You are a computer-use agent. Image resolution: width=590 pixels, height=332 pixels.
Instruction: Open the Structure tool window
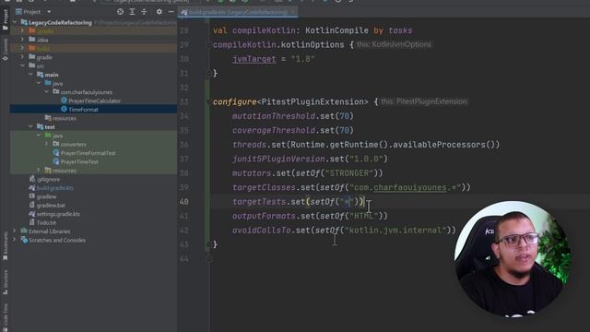click(5, 281)
